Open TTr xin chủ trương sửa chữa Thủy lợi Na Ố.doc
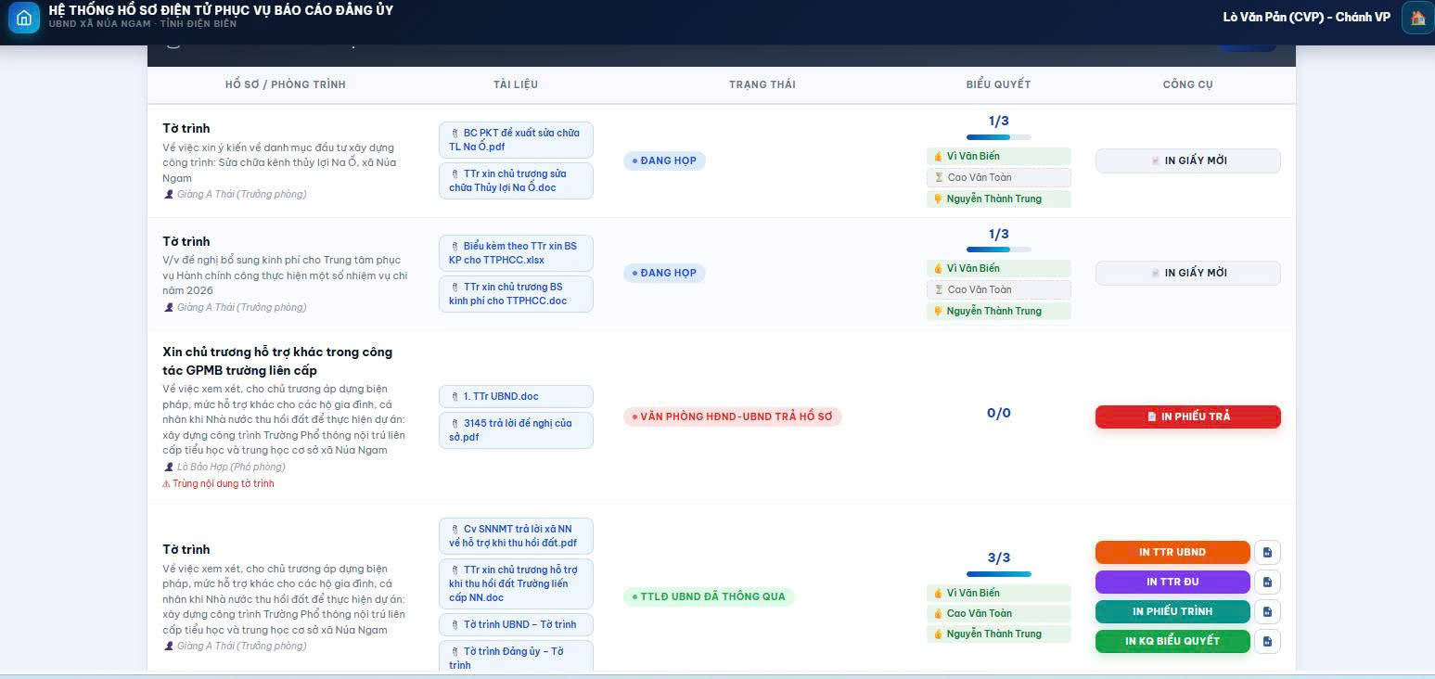1435x679 pixels. [x=516, y=181]
